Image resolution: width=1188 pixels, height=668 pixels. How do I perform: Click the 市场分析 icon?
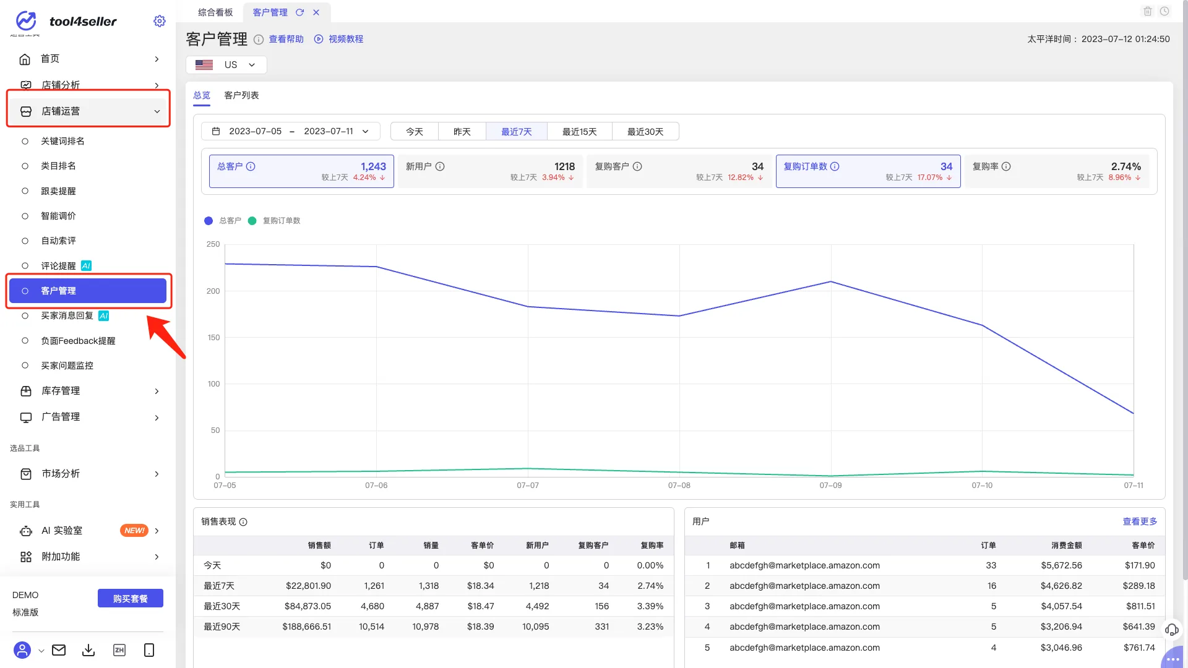(x=26, y=474)
